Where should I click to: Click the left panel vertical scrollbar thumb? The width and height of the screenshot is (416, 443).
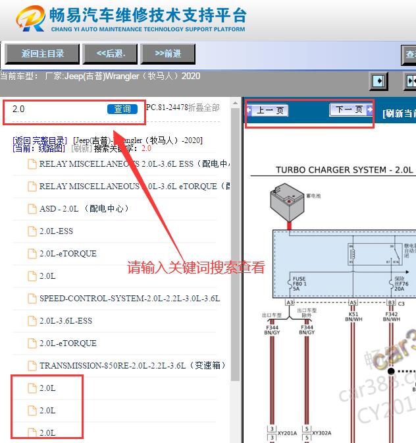click(x=235, y=245)
